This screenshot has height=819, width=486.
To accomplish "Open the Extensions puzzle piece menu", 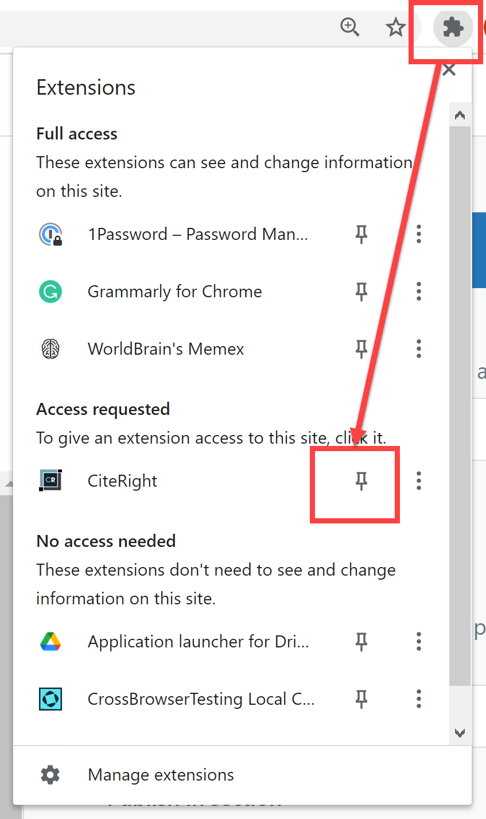I will tap(453, 27).
